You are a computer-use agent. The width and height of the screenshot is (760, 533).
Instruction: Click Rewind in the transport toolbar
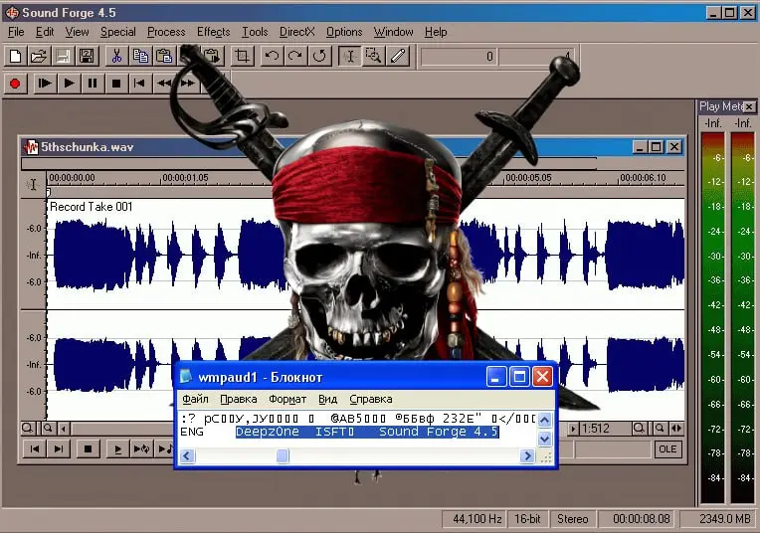[x=164, y=84]
